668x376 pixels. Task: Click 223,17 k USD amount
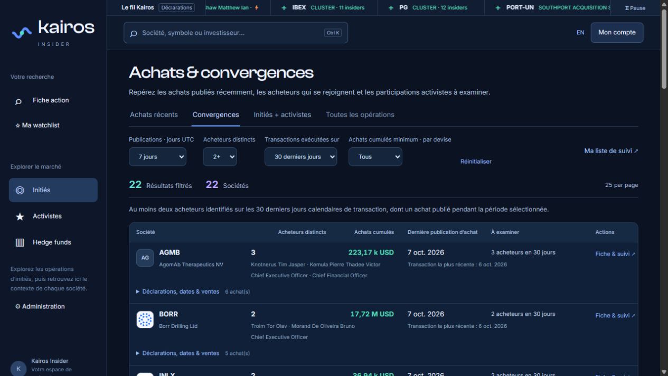(x=371, y=252)
